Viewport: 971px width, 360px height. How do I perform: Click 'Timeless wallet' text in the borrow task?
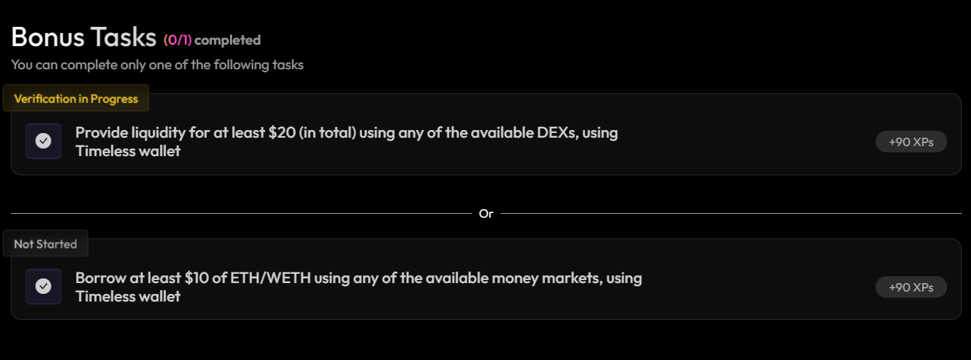(128, 296)
